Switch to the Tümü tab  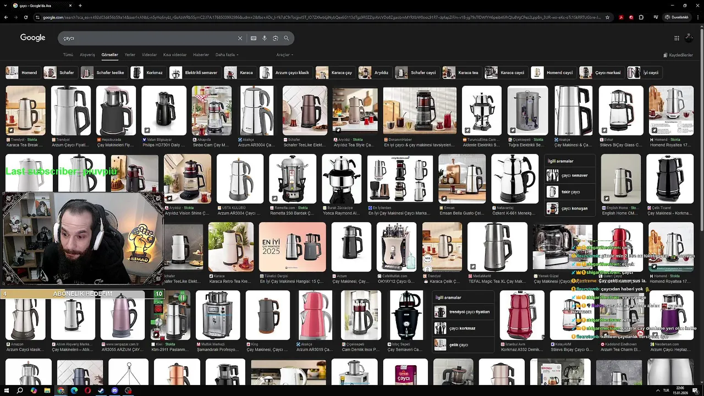coord(68,55)
